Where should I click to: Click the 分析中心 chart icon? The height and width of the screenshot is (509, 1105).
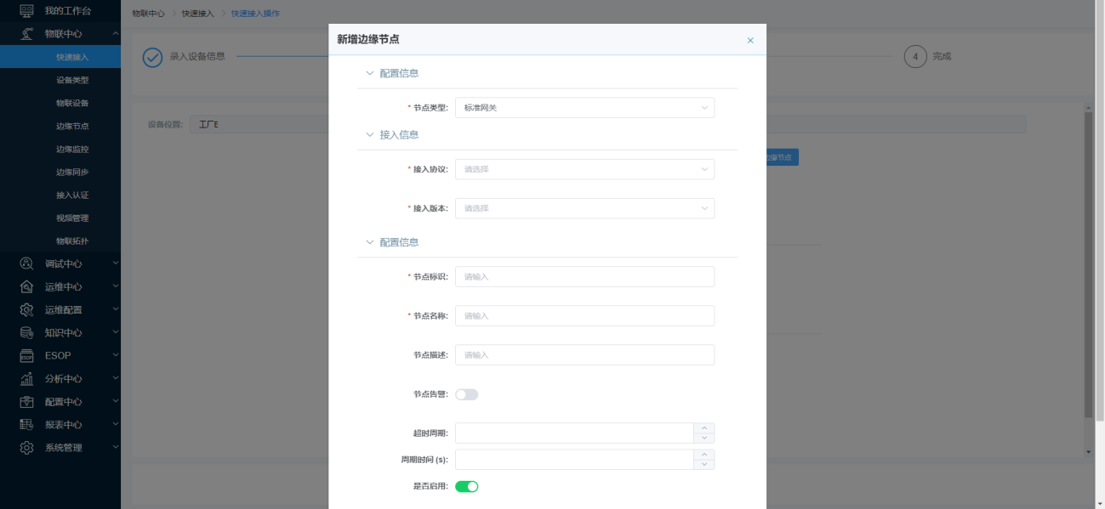pos(26,379)
